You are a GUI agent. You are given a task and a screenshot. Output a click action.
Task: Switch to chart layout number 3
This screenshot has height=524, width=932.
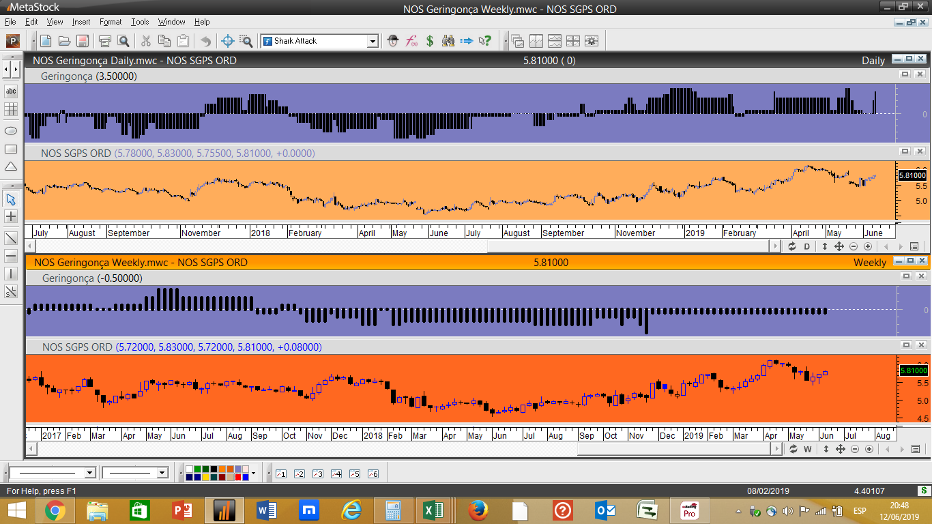click(317, 474)
